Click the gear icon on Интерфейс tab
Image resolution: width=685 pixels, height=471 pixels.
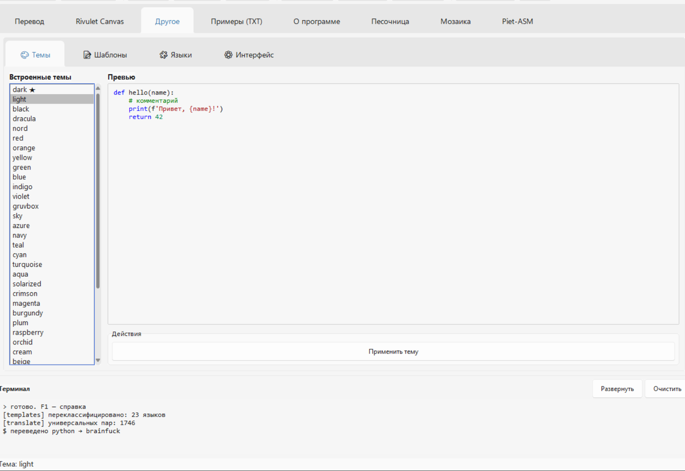[x=228, y=55]
